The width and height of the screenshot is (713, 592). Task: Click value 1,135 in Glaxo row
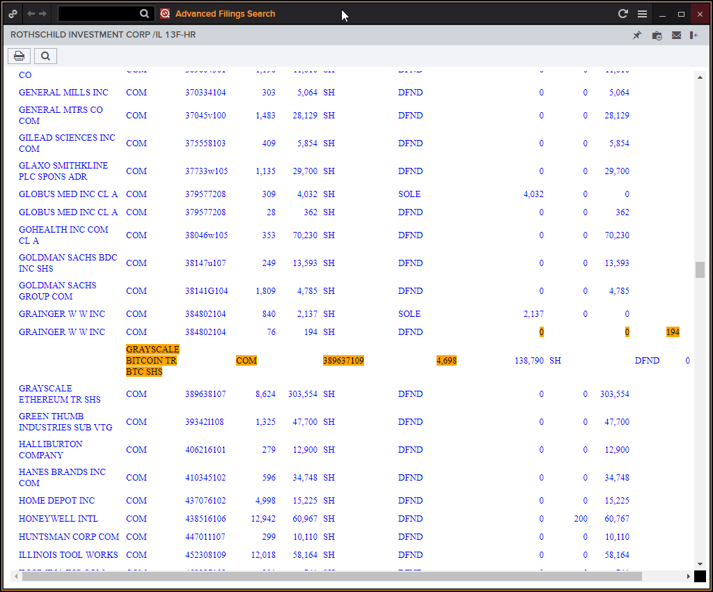(265, 171)
